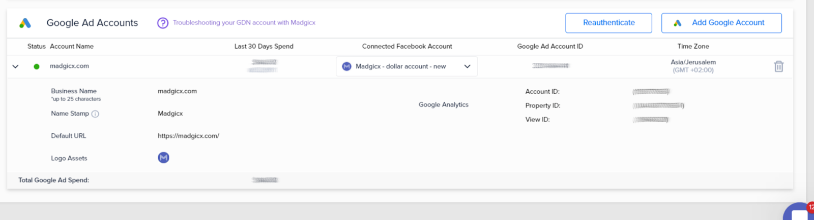This screenshot has width=814, height=220.
Task: Click the View ID label
Action: (x=538, y=120)
